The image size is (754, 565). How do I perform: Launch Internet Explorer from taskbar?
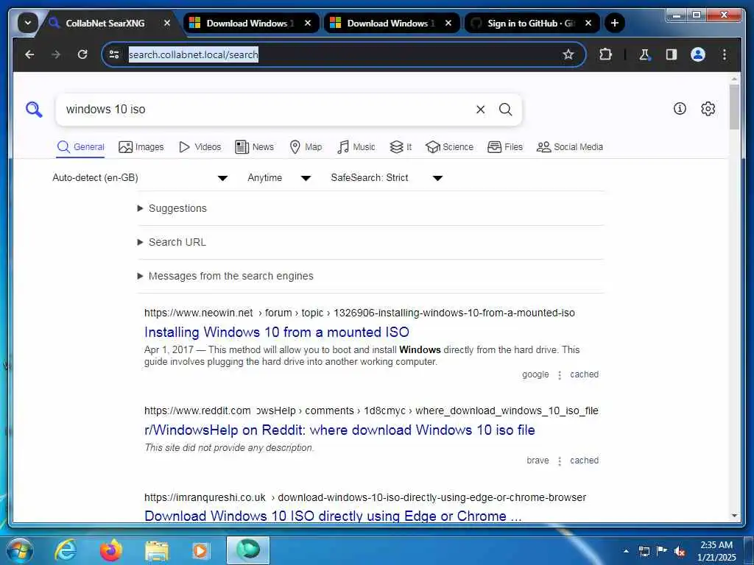pyautogui.click(x=65, y=550)
